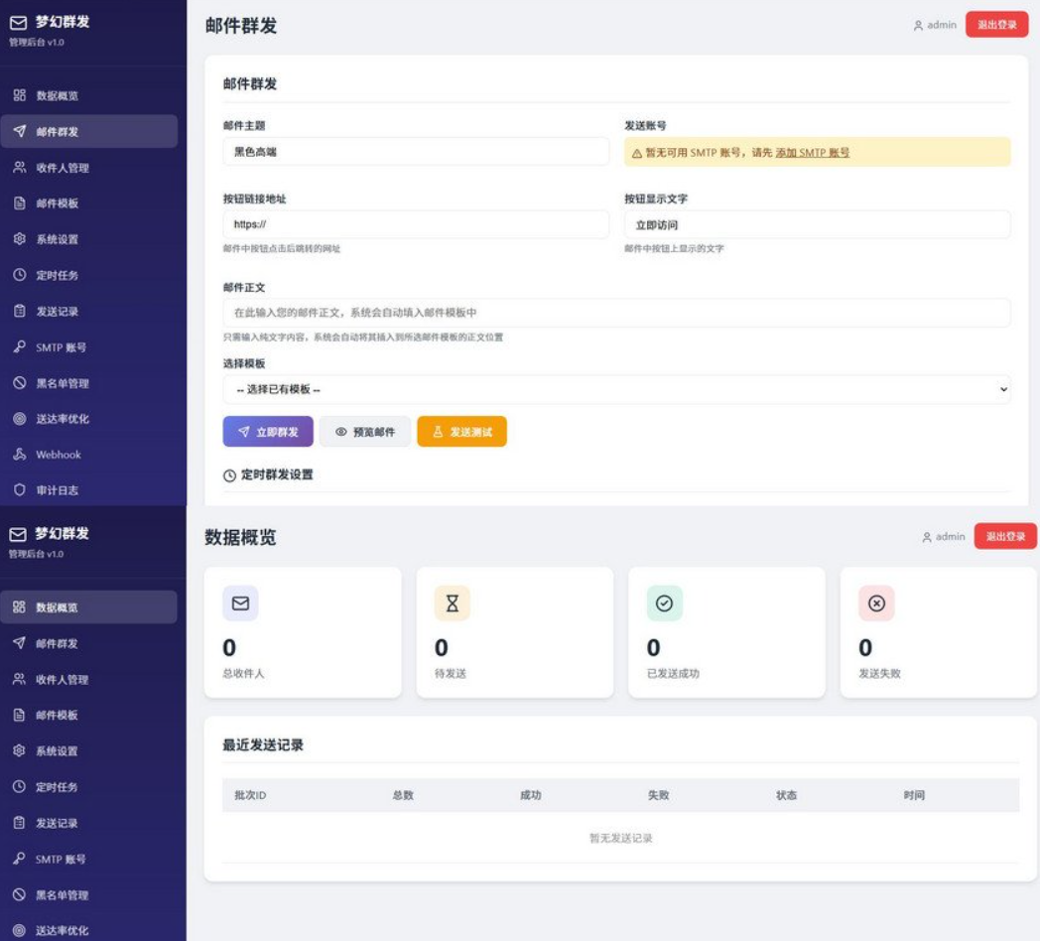Click the 状态 column header
Viewport: 1040px width, 941px height.
tap(786, 794)
